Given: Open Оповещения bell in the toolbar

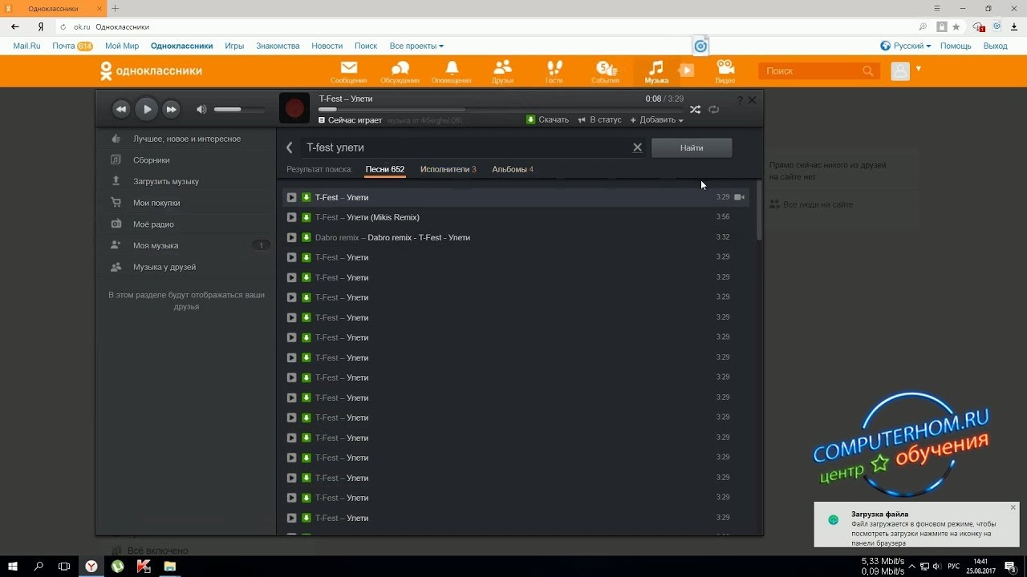Looking at the screenshot, I should [x=452, y=71].
